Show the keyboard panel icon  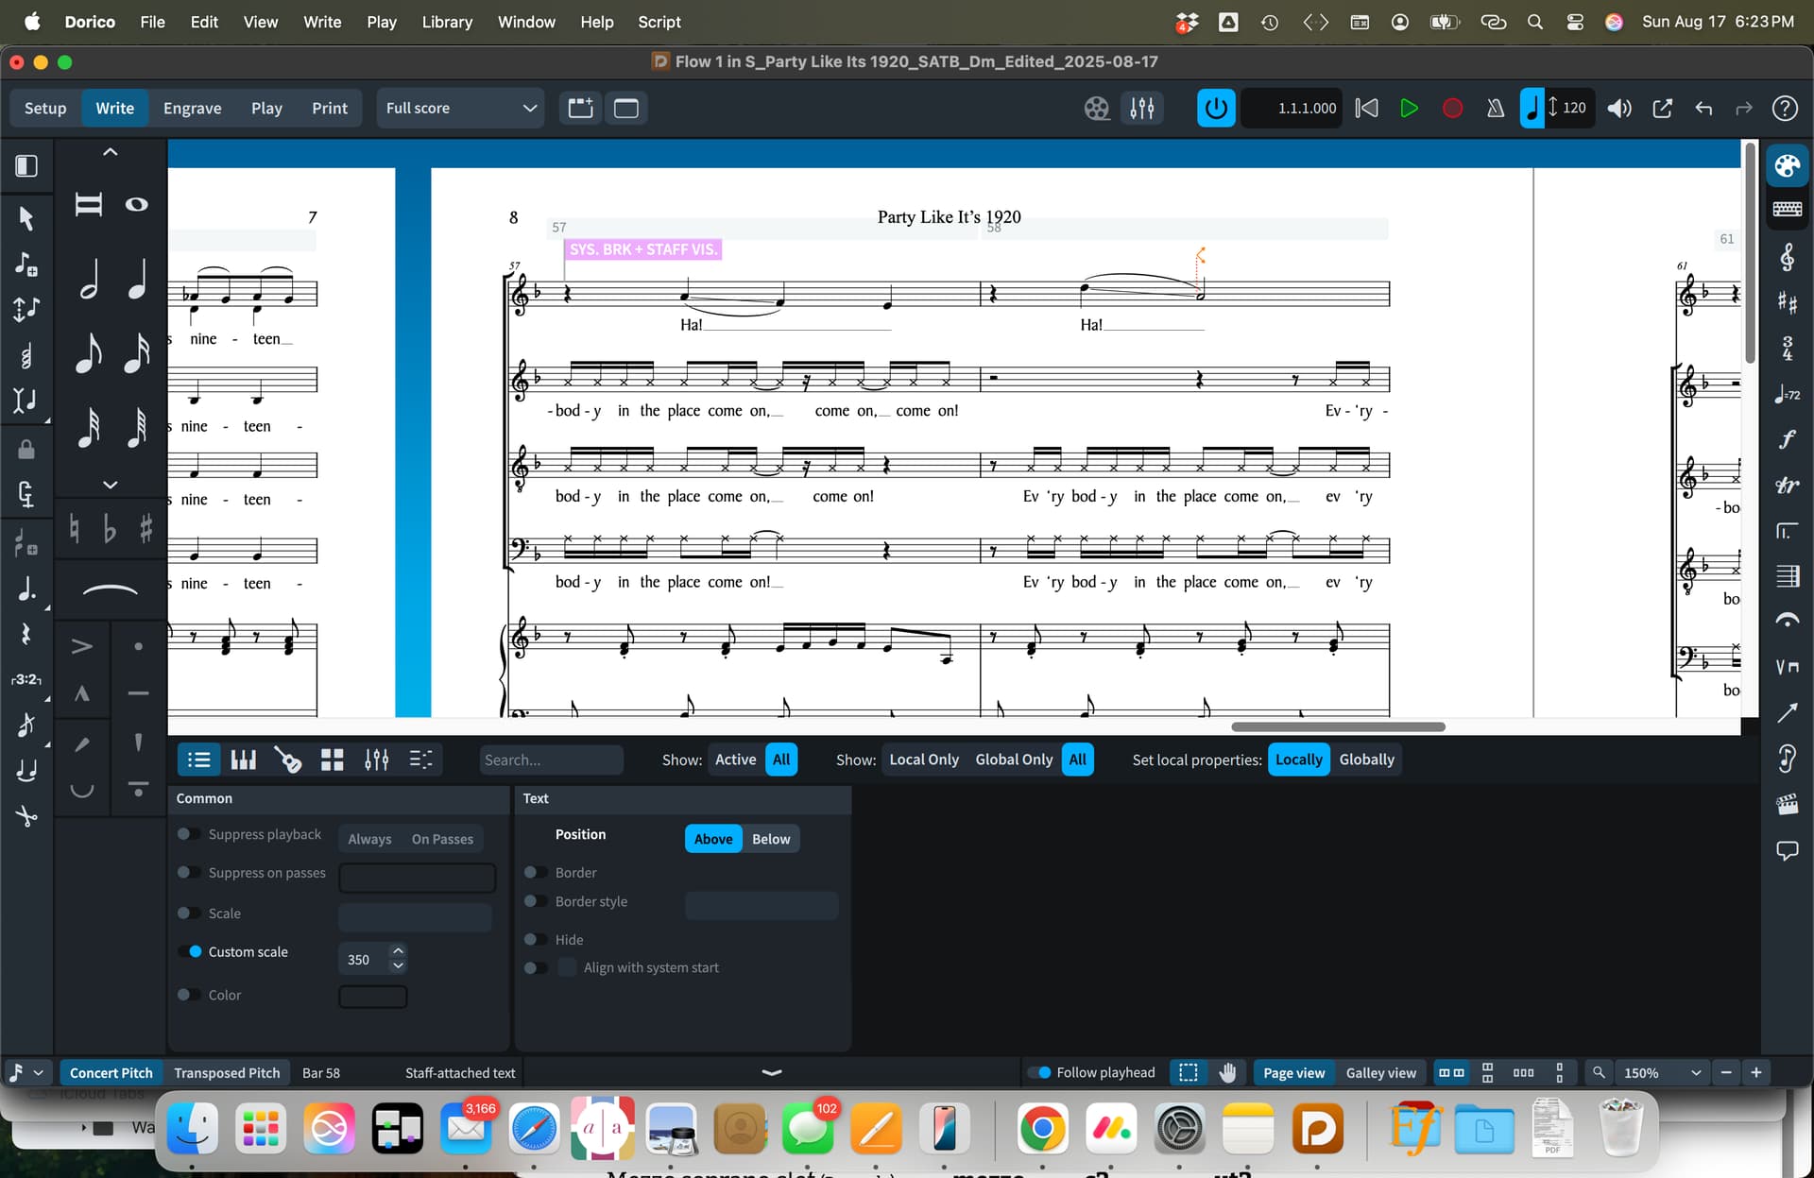(1787, 209)
